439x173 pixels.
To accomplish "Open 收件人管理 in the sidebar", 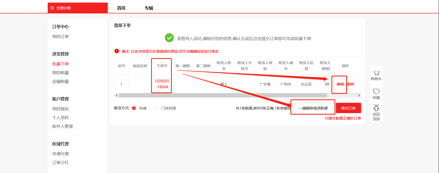I will [62, 126].
